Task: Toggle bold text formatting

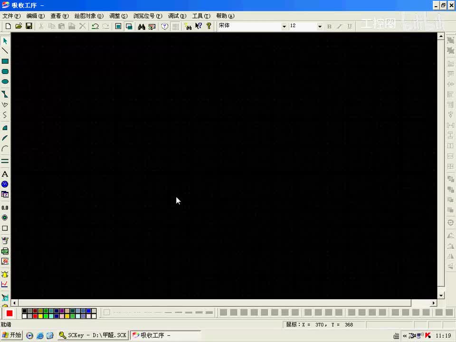Action: (329, 27)
